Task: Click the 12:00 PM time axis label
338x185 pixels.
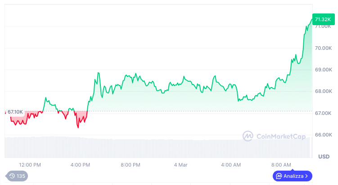Action: click(x=30, y=165)
